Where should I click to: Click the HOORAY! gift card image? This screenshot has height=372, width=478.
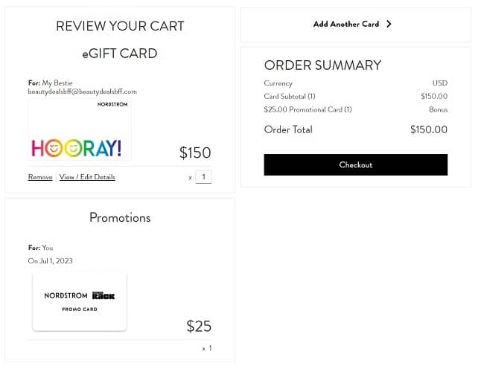[80, 130]
